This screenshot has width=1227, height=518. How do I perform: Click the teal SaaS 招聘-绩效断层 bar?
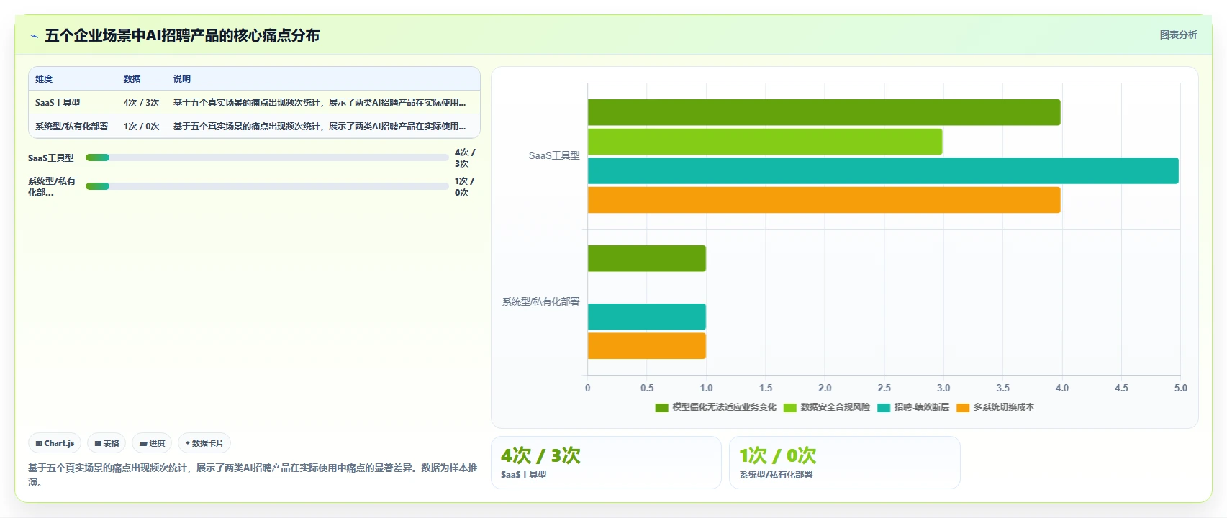pos(883,171)
